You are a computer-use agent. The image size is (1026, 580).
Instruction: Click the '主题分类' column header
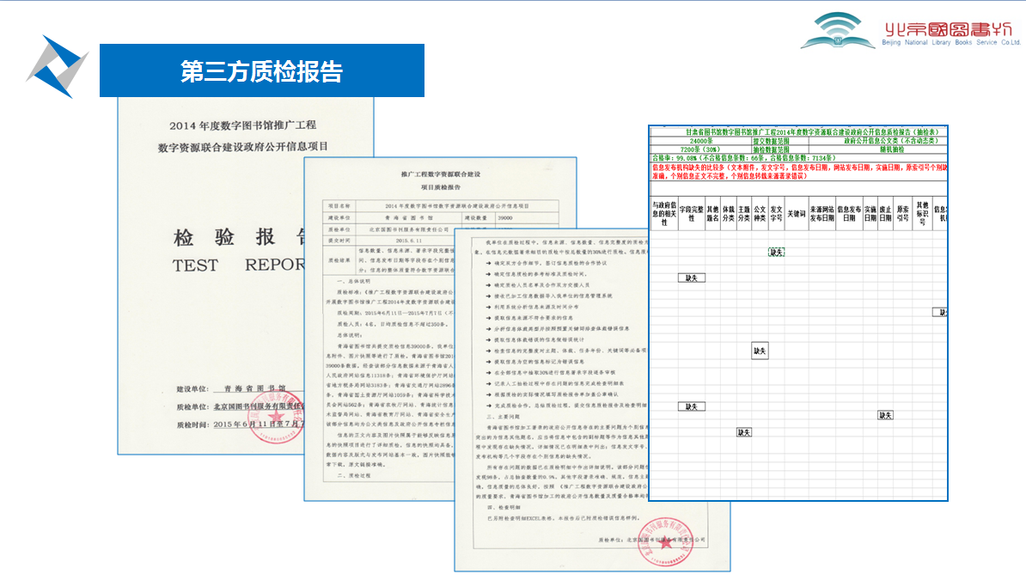(x=744, y=213)
